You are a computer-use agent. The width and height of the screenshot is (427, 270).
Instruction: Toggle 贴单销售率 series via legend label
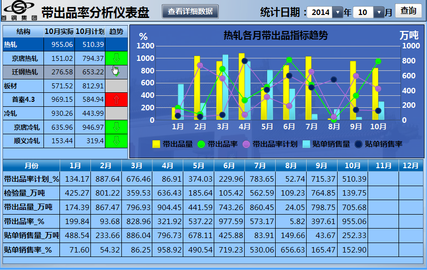[383, 144]
